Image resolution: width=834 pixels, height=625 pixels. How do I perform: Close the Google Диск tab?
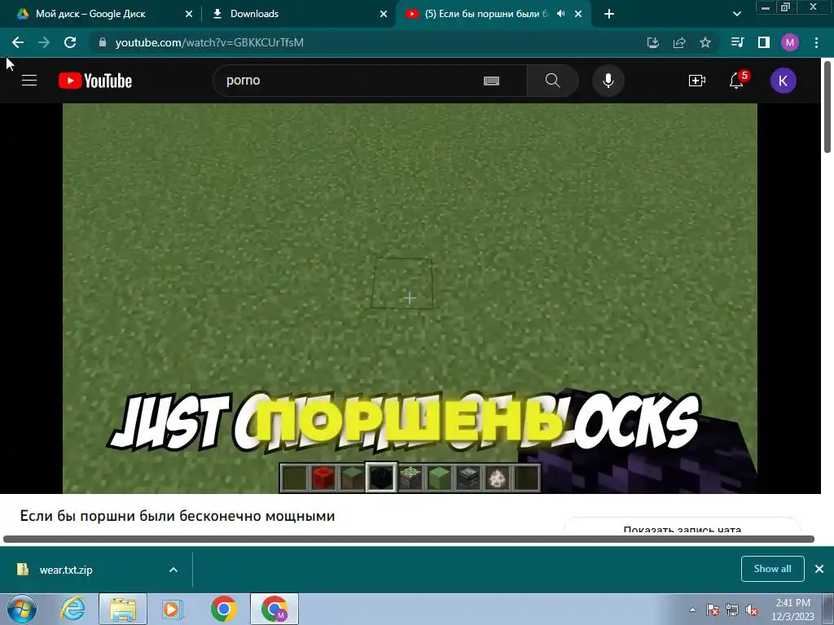[x=189, y=14]
